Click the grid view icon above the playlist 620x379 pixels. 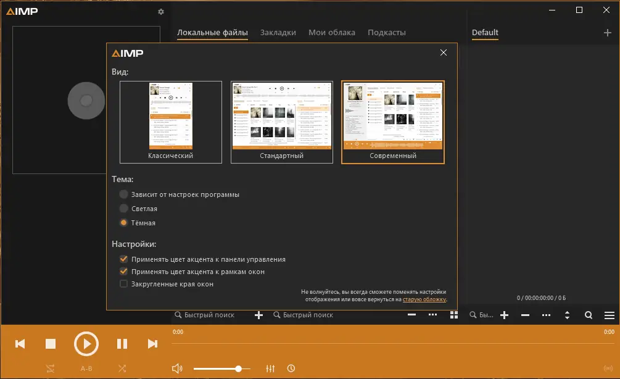453,315
